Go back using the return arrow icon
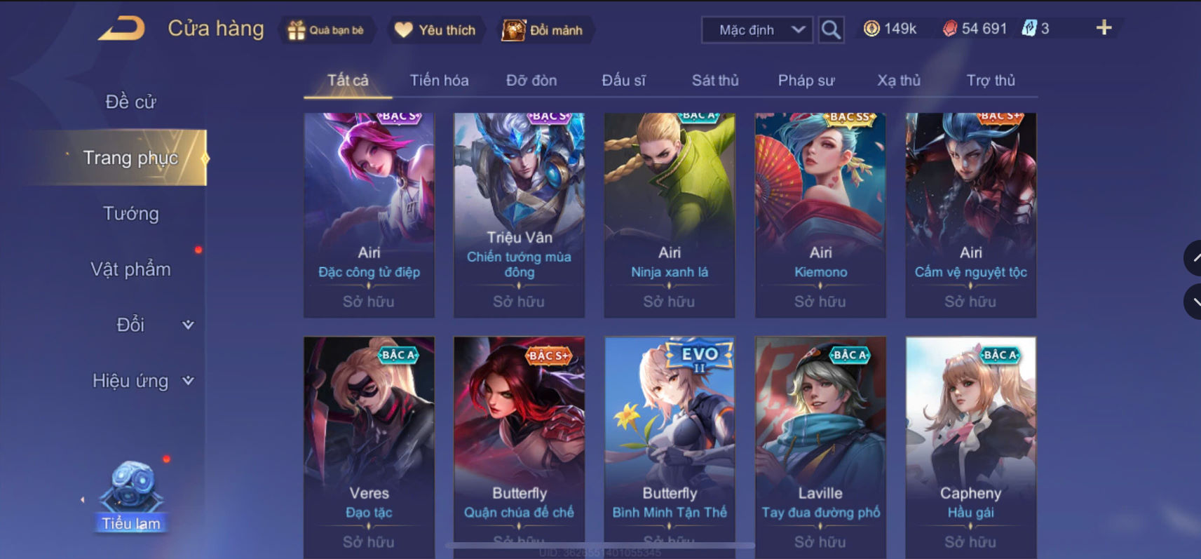1201x559 pixels. [122, 29]
